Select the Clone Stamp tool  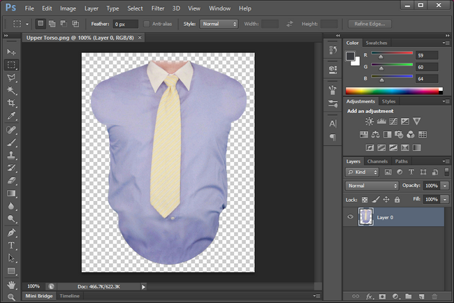(x=11, y=155)
